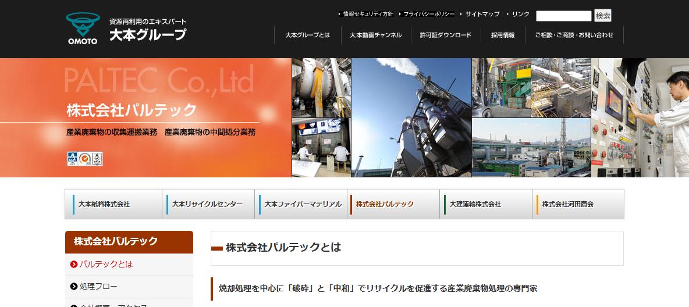The height and width of the screenshot is (307, 689).
Task: Click the arrow icon beside パルテックとは
Action: [74, 265]
